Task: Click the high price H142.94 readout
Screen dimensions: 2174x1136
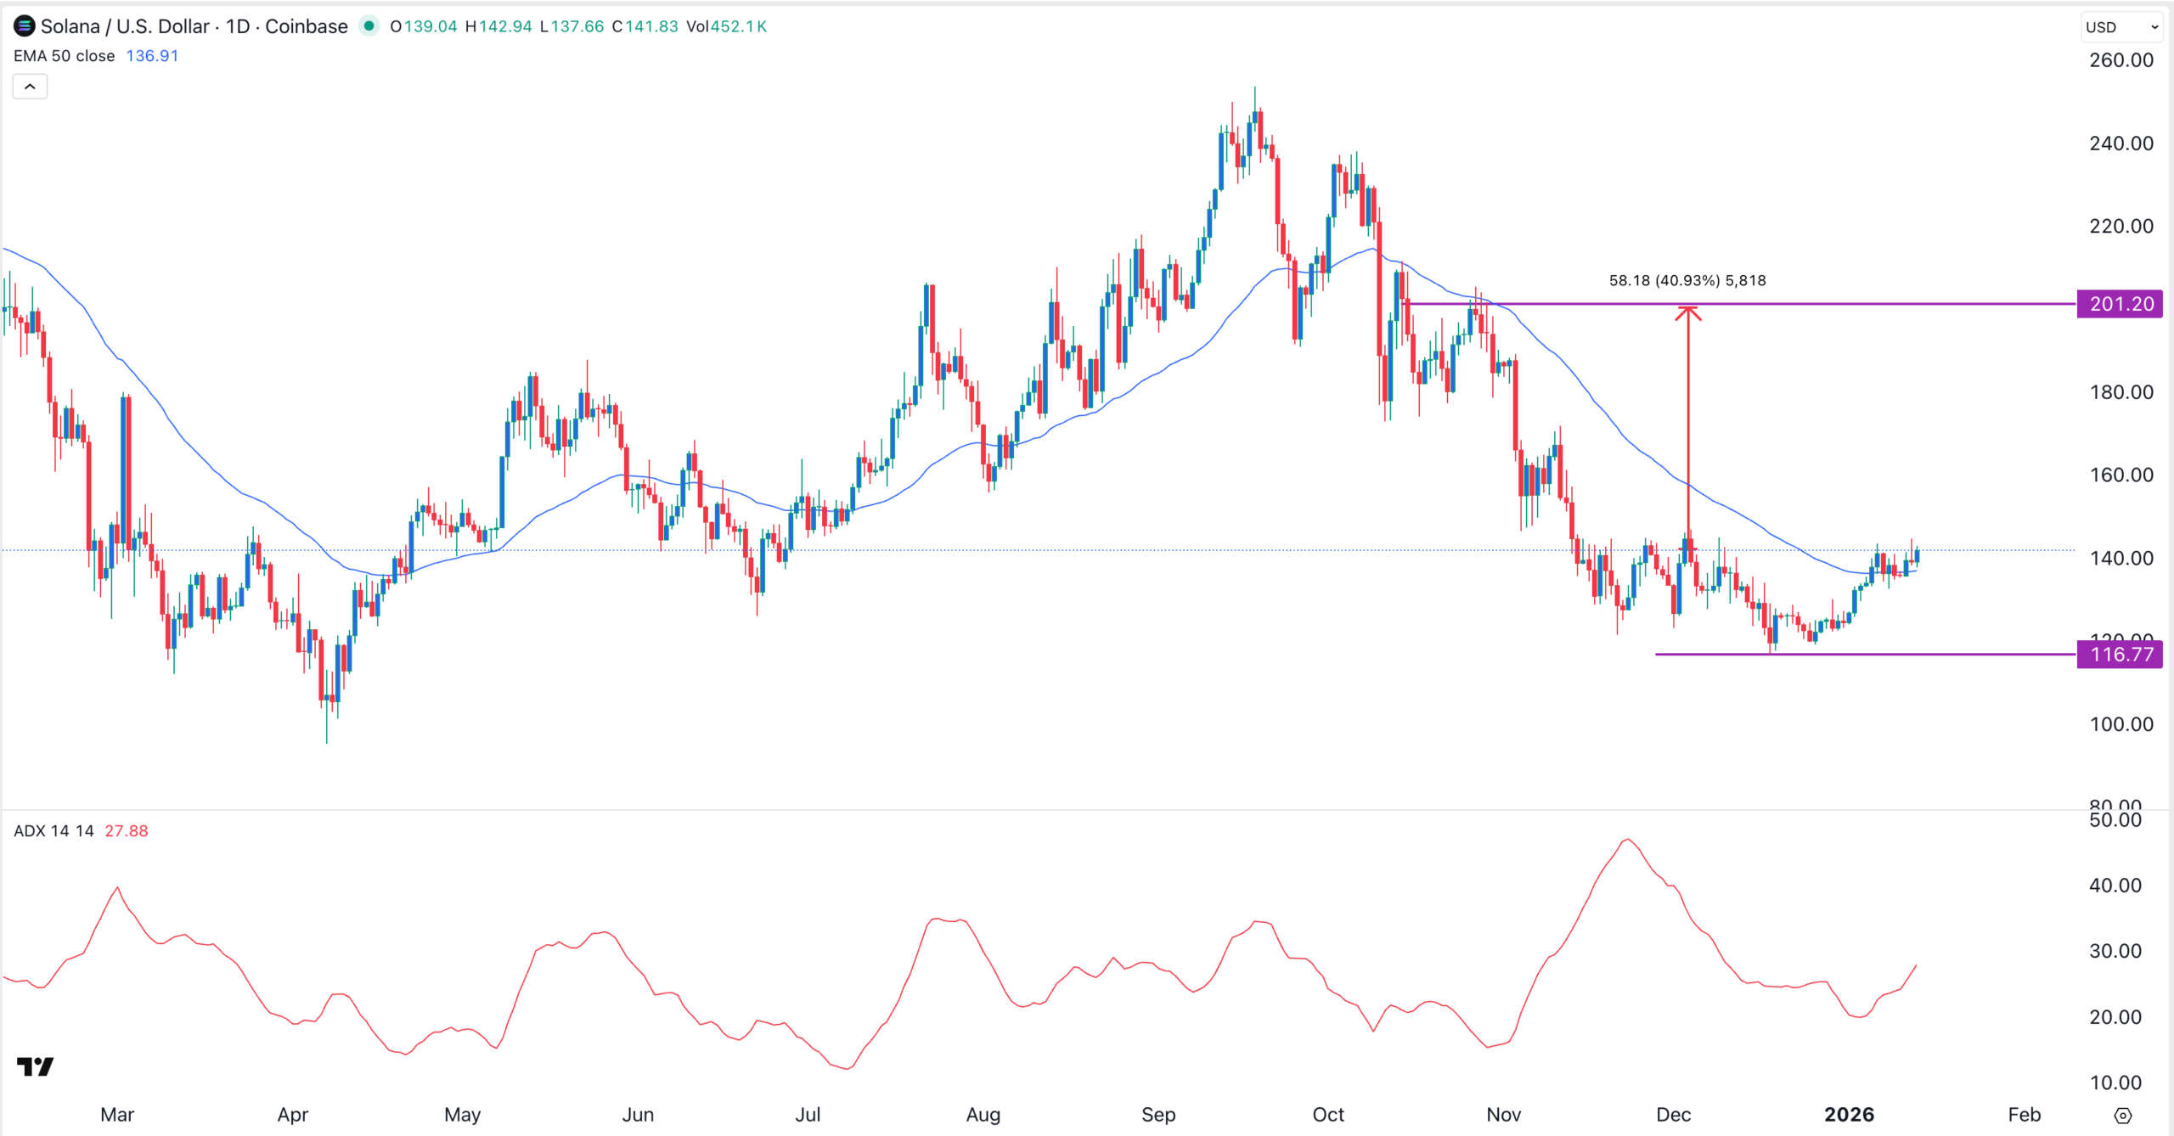Action: [x=498, y=26]
